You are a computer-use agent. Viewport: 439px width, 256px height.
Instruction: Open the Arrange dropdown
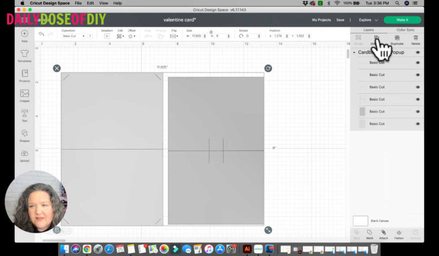160,36
